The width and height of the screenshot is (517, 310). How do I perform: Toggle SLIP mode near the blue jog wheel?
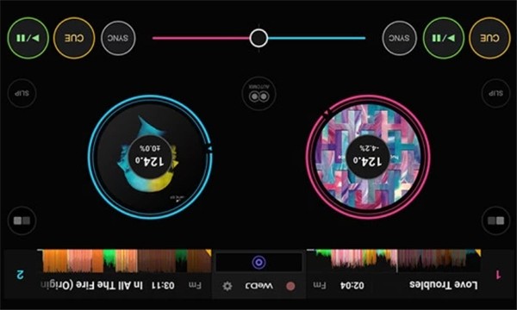[x=22, y=93]
